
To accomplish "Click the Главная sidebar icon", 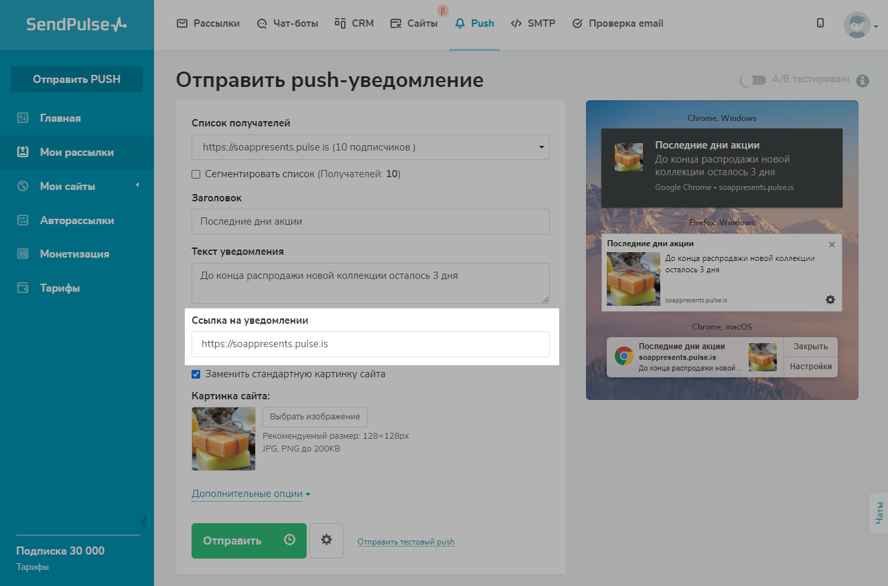I will (x=23, y=118).
